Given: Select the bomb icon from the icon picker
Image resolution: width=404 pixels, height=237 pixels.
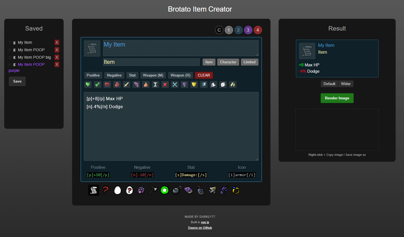Looking at the screenshot, I should 176,190.
